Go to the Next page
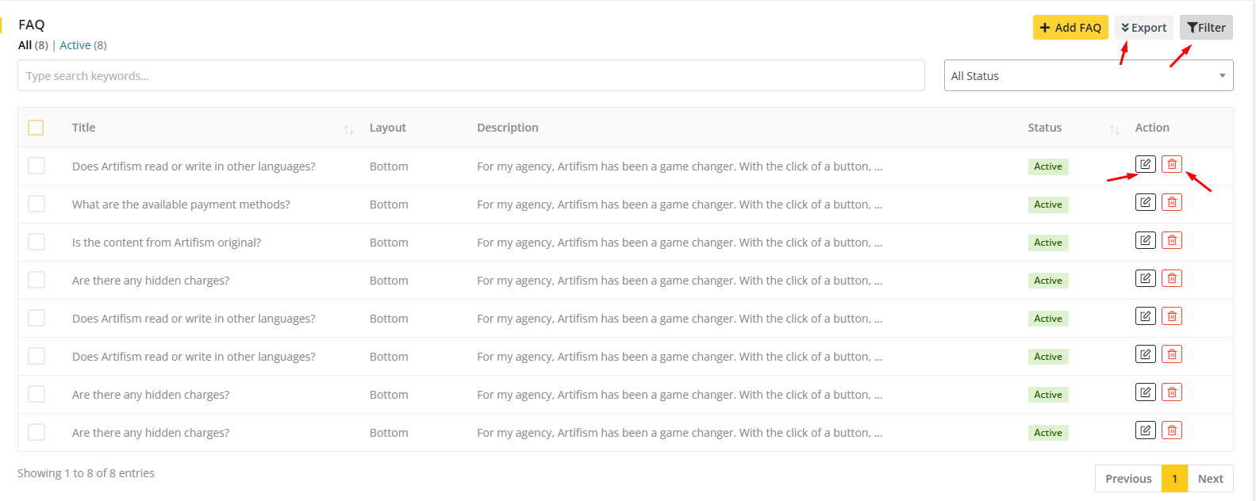The width and height of the screenshot is (1256, 501). point(1210,479)
